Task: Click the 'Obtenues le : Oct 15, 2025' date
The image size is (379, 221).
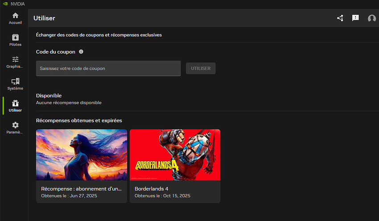Action: pos(162,196)
